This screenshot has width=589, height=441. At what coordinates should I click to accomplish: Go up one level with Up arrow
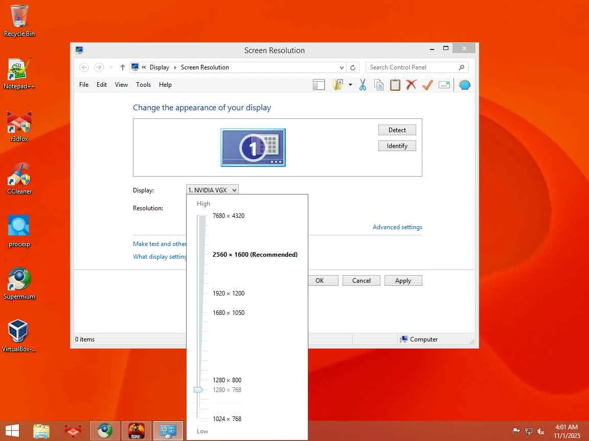[x=123, y=67]
